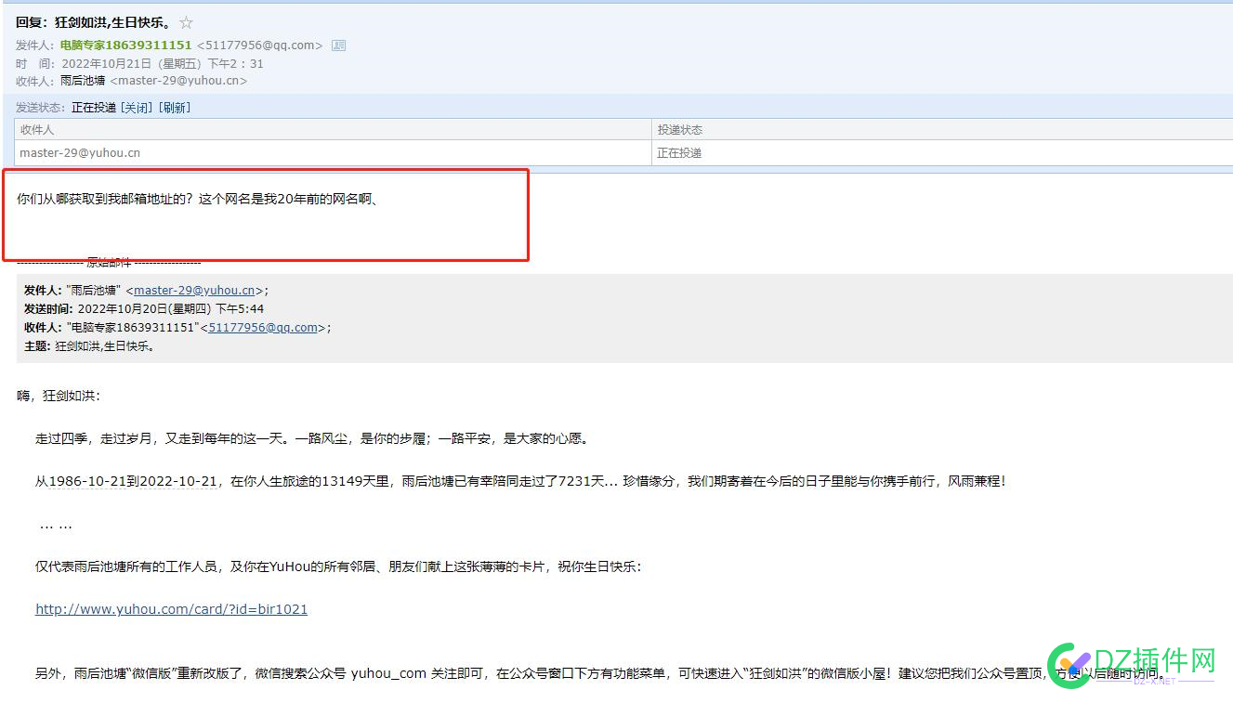1233x703 pixels.
Task: Open the sender's contact card icon
Action: click(x=338, y=45)
